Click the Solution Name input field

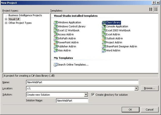click(72, 100)
